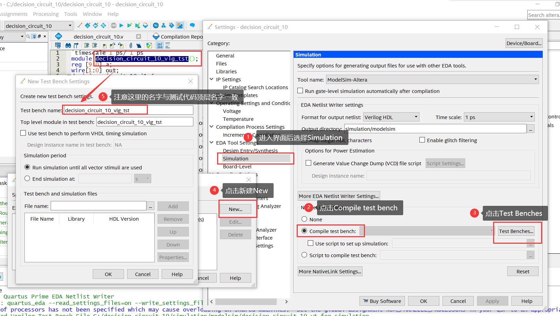Open the Time scale 1 ps dropdown

tap(499, 117)
